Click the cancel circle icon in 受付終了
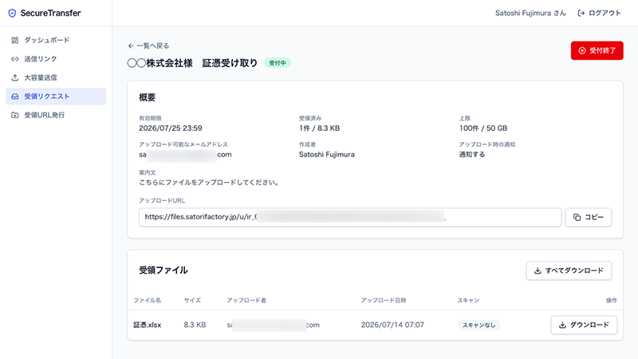 (x=582, y=50)
